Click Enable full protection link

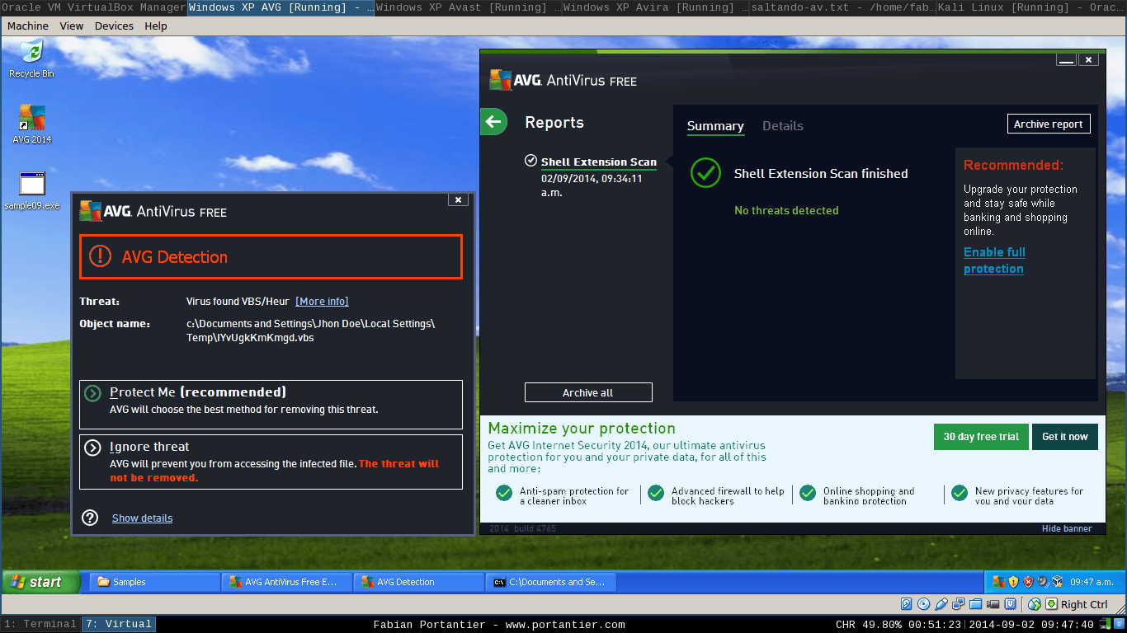(x=994, y=260)
